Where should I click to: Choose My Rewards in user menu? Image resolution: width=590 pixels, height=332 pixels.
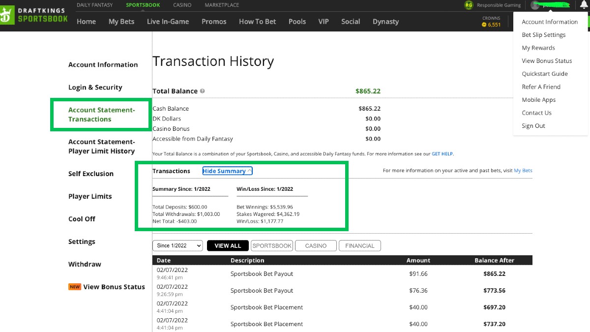tap(538, 48)
